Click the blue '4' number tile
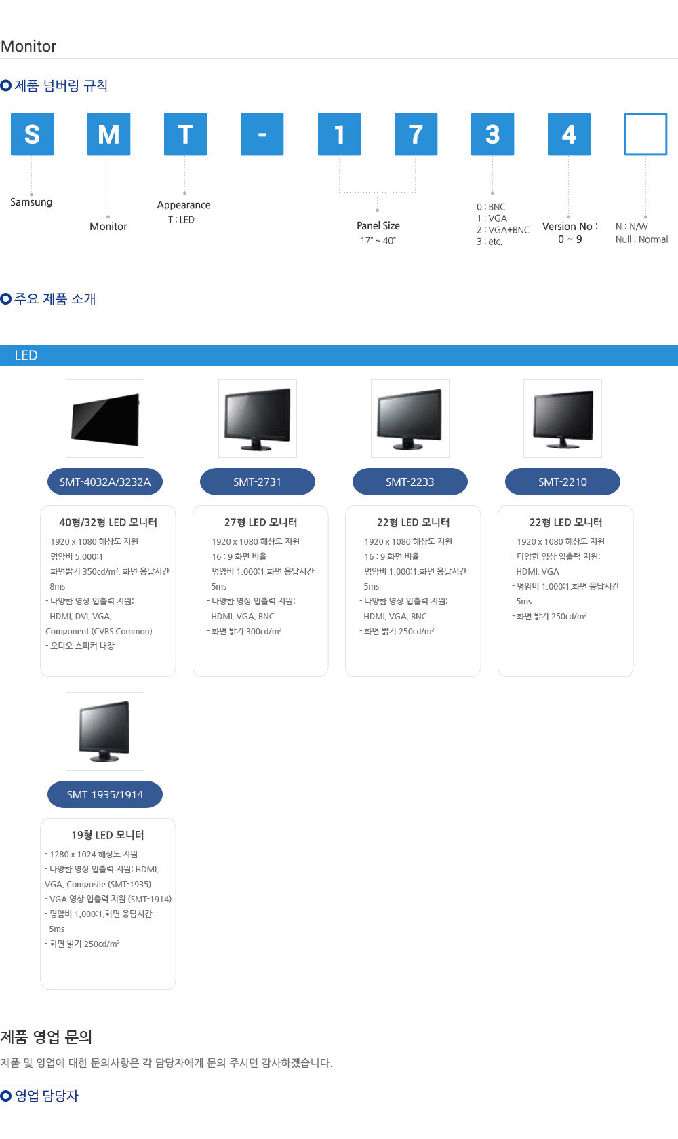The height and width of the screenshot is (1139, 678). click(569, 134)
